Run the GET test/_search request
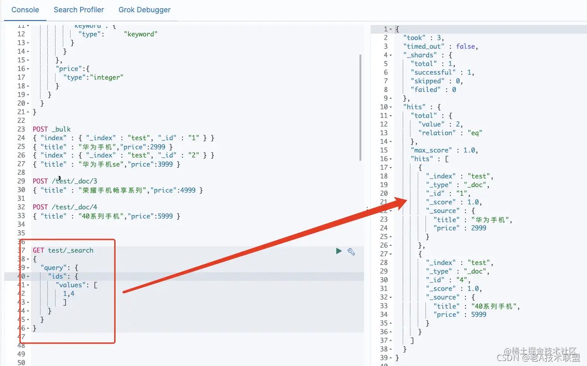Image resolution: width=587 pixels, height=366 pixels. 339,251
